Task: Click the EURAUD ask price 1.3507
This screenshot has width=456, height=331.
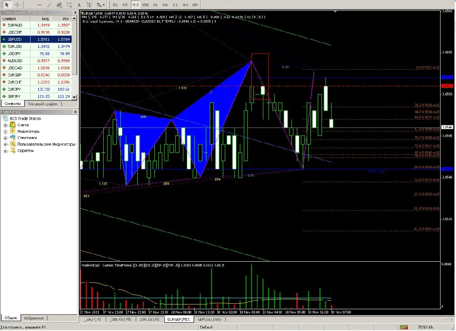Action: (x=64, y=25)
